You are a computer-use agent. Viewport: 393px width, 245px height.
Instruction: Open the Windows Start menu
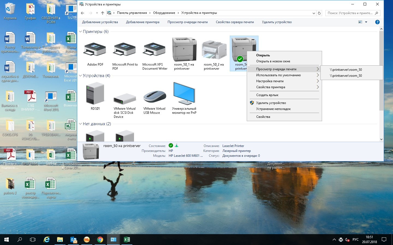click(x=7, y=240)
